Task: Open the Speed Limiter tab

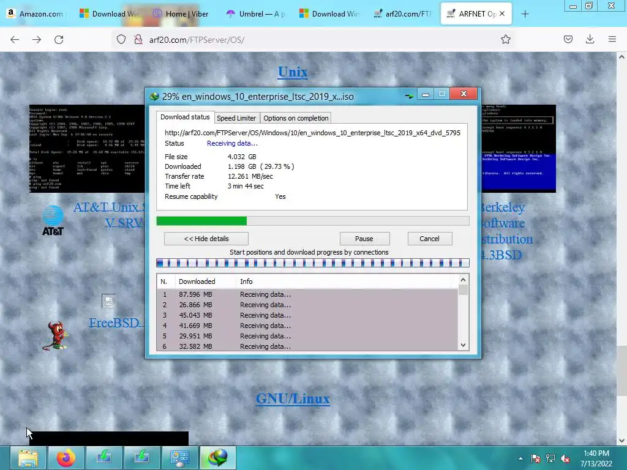Action: (x=236, y=118)
